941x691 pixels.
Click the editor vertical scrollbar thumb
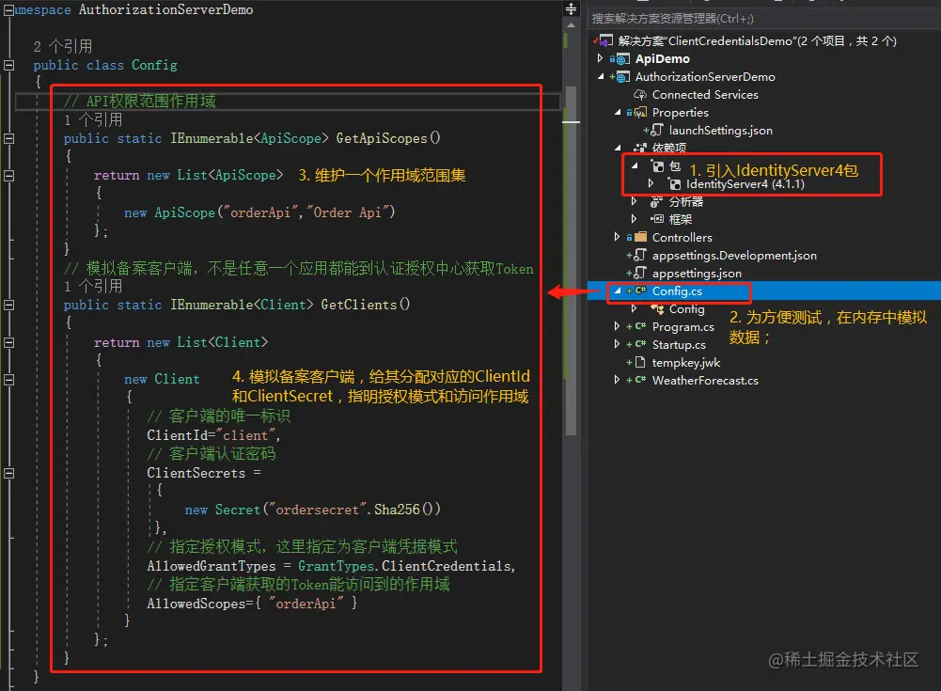pos(571,259)
